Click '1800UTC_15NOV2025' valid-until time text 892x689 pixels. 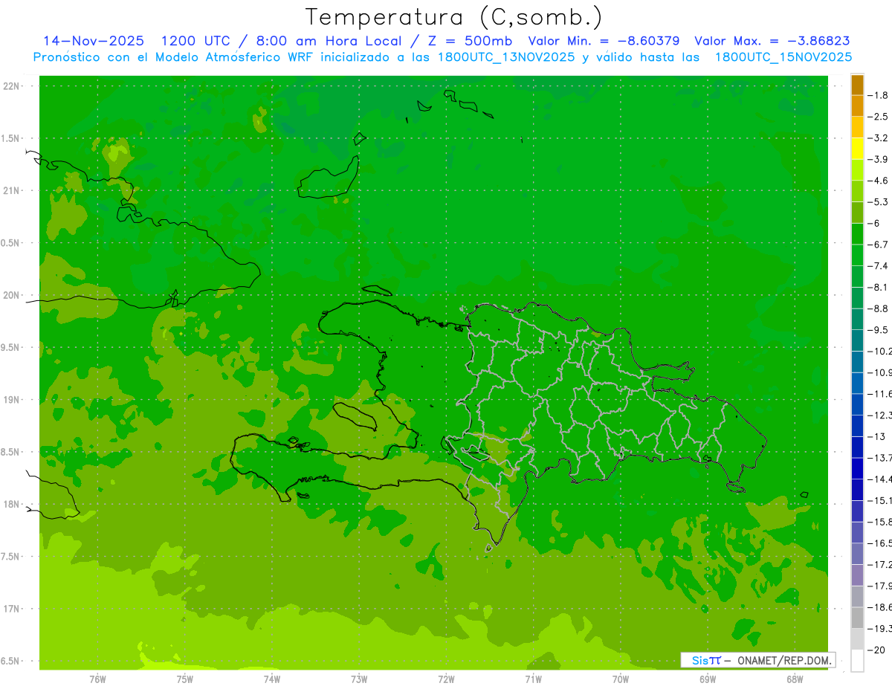pos(783,56)
